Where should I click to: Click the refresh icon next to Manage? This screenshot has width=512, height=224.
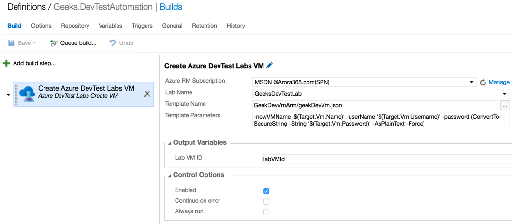(x=483, y=83)
